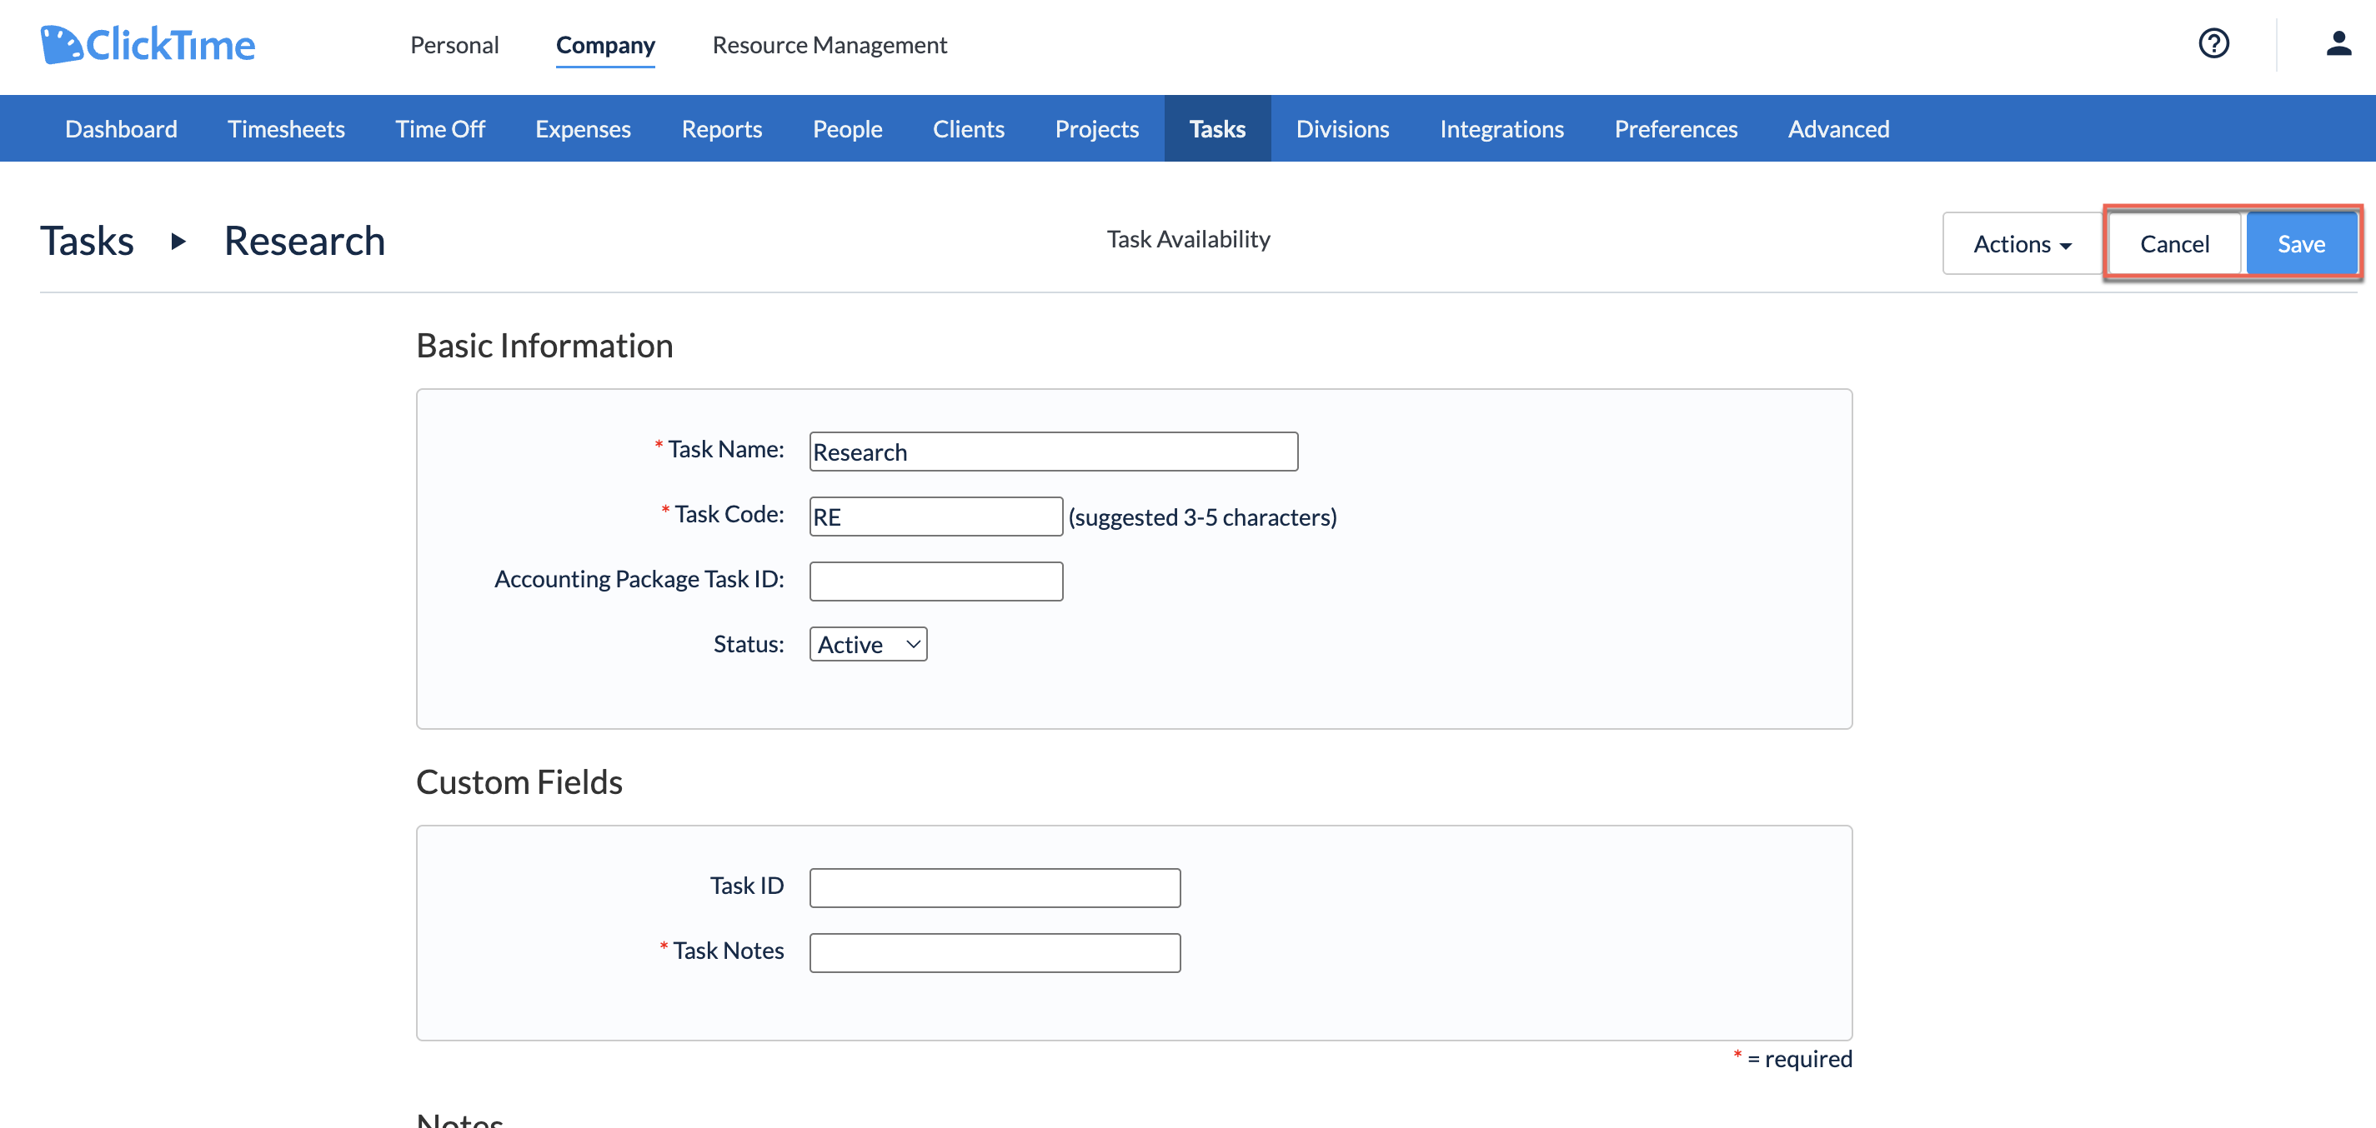Switch to the Time Off tab
The width and height of the screenshot is (2376, 1128).
click(x=440, y=128)
